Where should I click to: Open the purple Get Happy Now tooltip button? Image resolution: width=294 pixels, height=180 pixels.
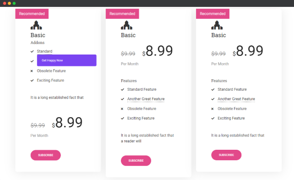coord(67,60)
